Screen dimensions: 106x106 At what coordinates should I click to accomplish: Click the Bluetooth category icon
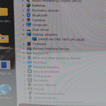[x=29, y=15]
